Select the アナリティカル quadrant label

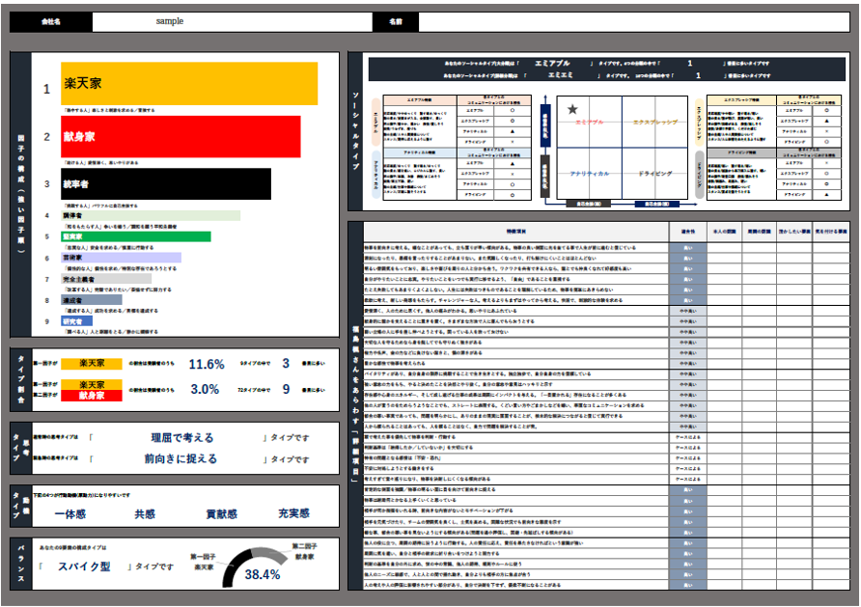coord(590,173)
